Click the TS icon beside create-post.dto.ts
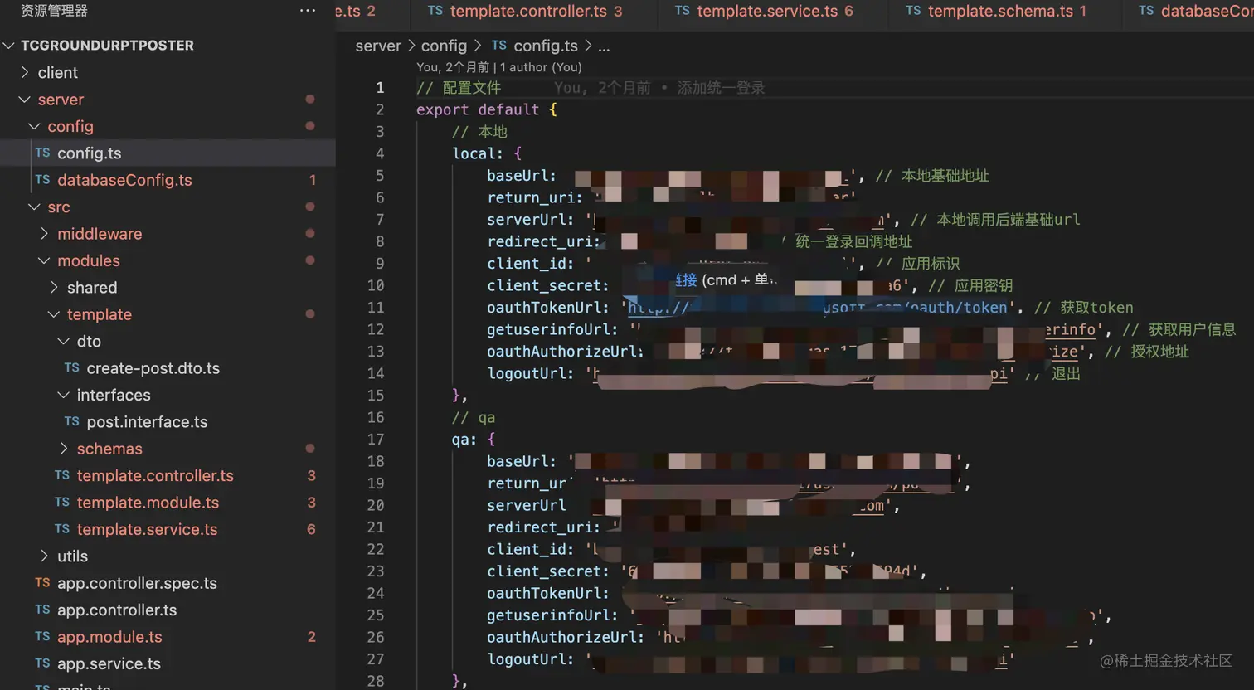 tap(72, 367)
